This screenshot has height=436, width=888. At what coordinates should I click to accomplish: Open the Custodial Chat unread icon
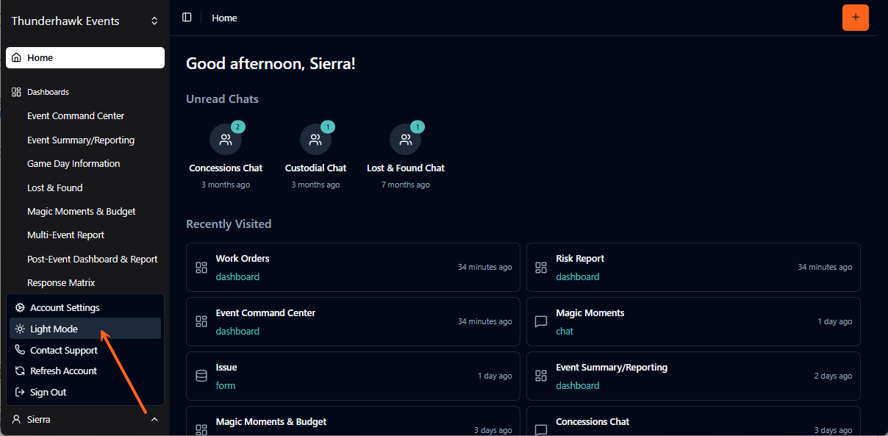[x=315, y=140]
